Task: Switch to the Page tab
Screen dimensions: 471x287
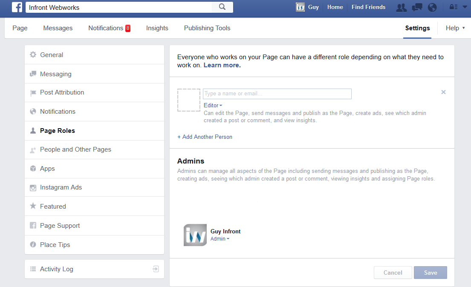Action: tap(20, 28)
